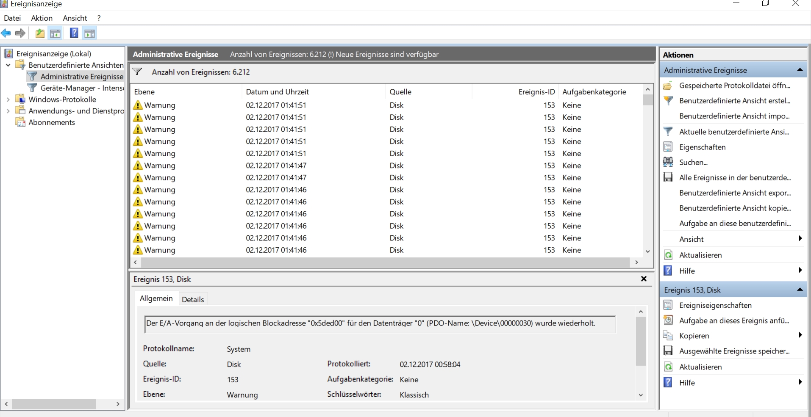Collapse the Benutzerdefinierte Ansichten tree node
Viewport: 811px width, 417px height.
[x=8, y=65]
